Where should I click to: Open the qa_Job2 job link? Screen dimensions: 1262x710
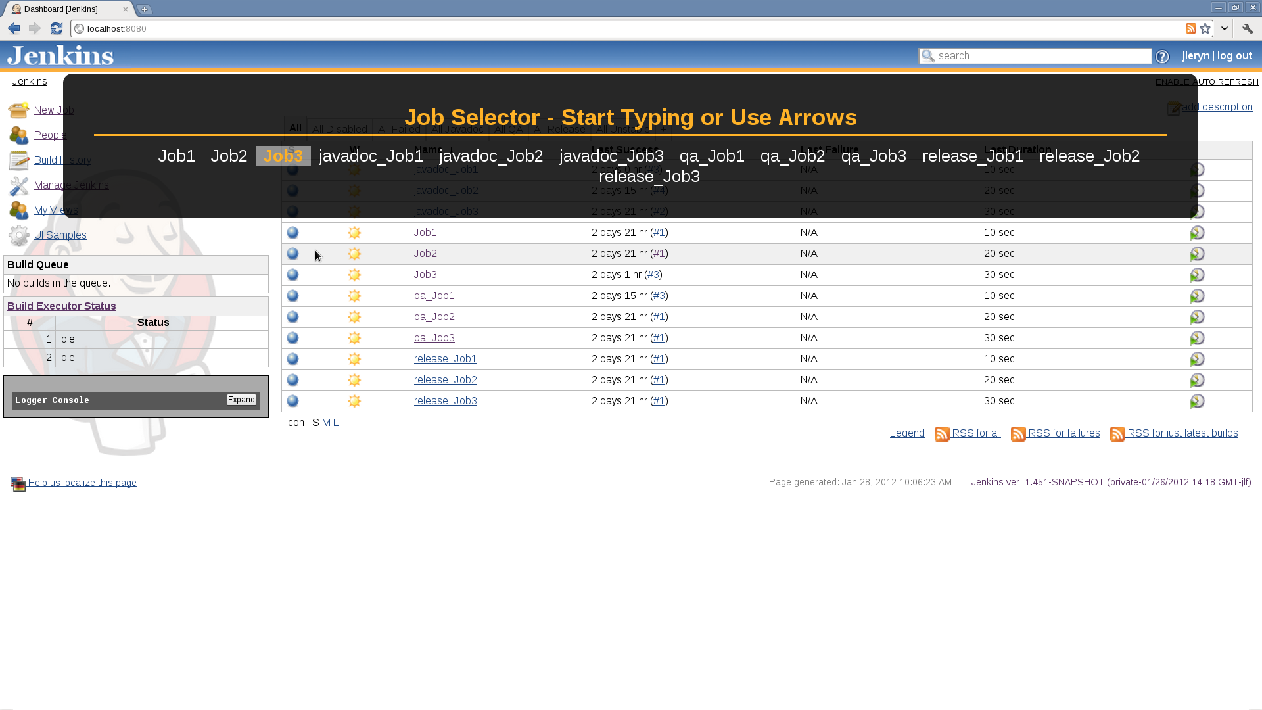click(434, 317)
